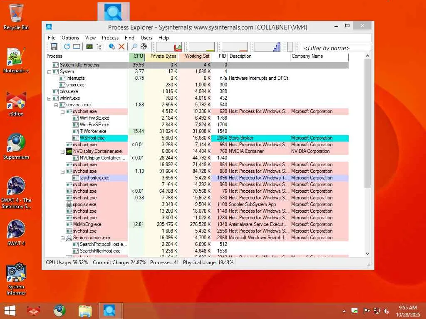Select the taskhostex.exe process
Viewport: 426px width, 319px height.
(x=197, y=178)
